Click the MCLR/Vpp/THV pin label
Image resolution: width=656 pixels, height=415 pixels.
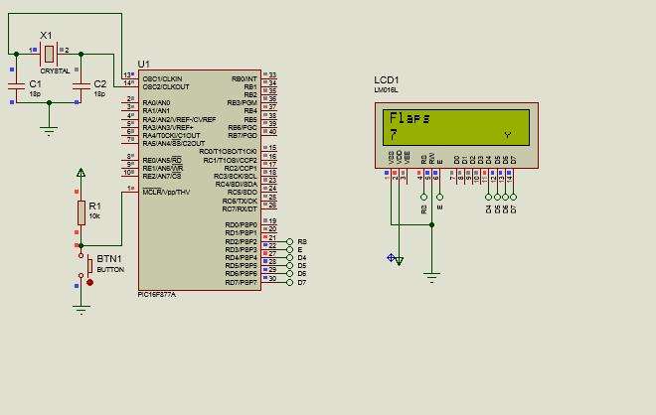click(166, 193)
